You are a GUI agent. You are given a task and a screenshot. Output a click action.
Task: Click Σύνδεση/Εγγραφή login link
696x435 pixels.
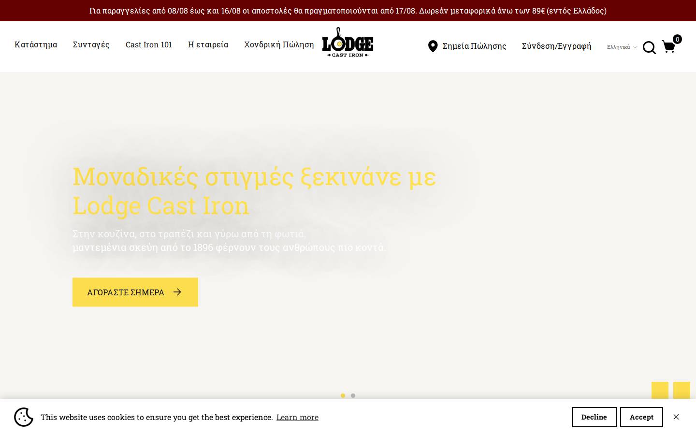click(x=556, y=46)
